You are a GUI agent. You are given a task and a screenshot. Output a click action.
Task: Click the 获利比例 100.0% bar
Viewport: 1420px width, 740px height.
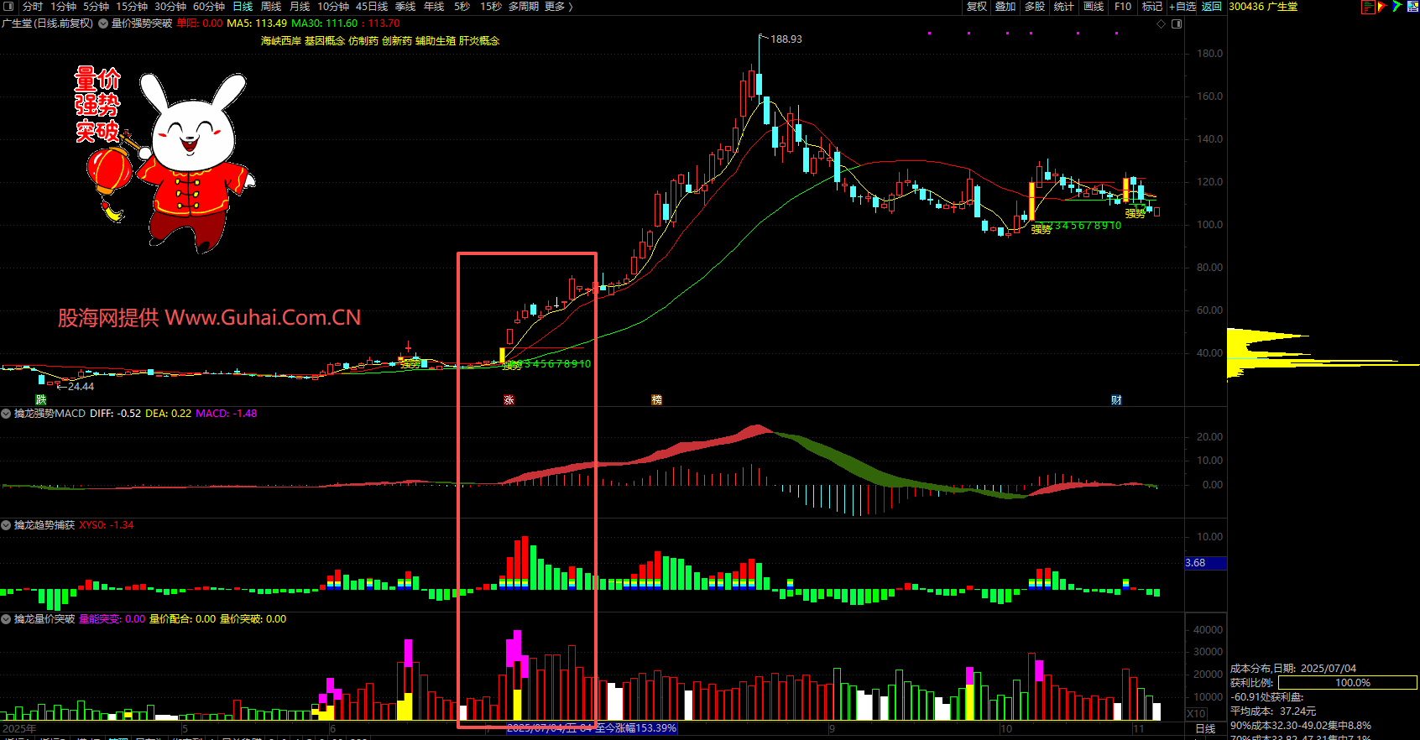point(1347,683)
